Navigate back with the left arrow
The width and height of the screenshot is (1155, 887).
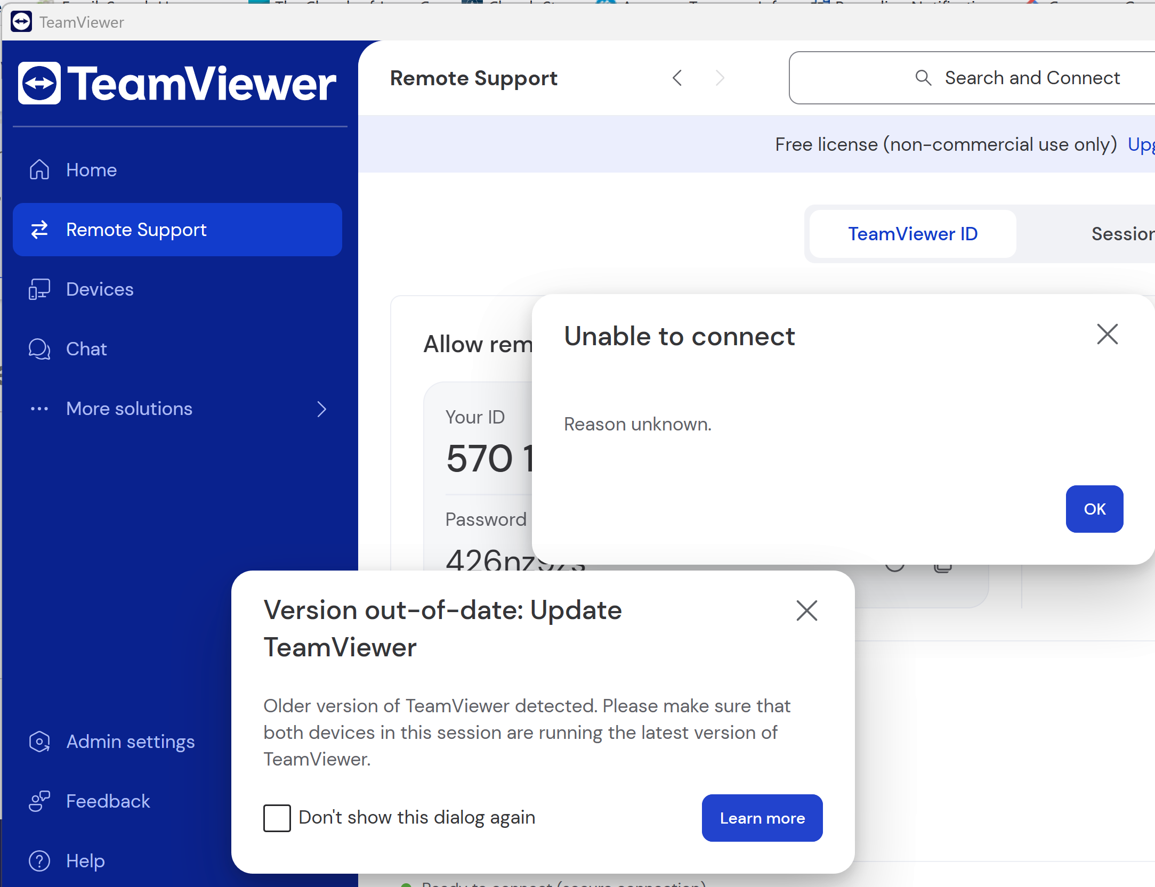pos(677,78)
